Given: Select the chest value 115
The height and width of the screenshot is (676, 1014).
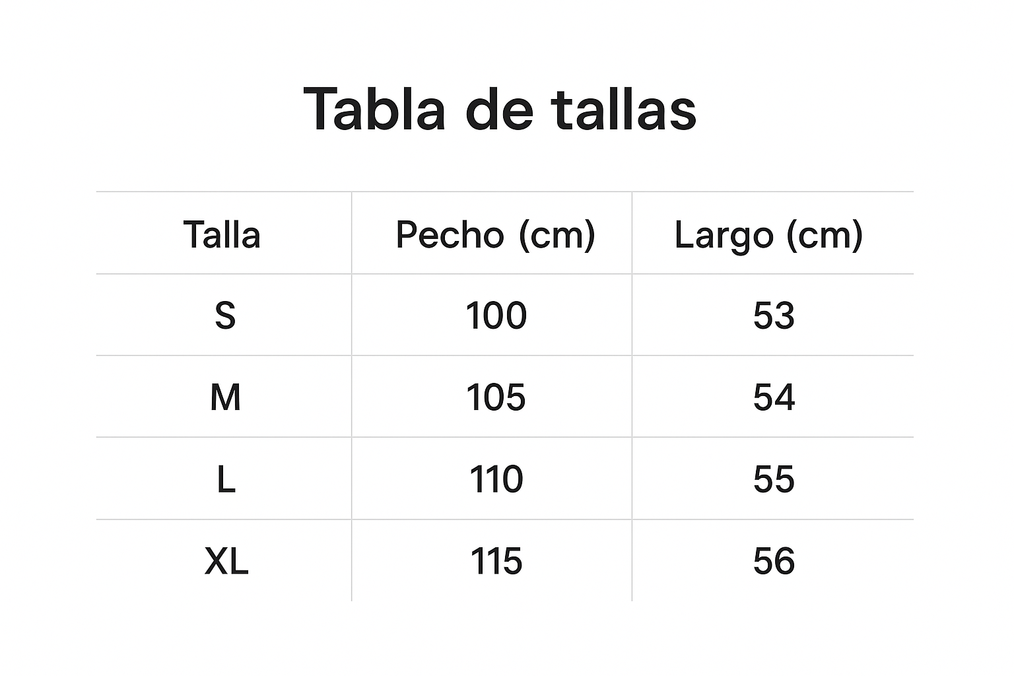Looking at the screenshot, I should click(x=496, y=561).
